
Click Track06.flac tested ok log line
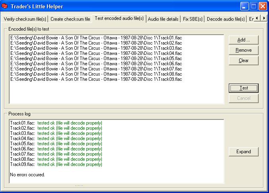coord(56,149)
